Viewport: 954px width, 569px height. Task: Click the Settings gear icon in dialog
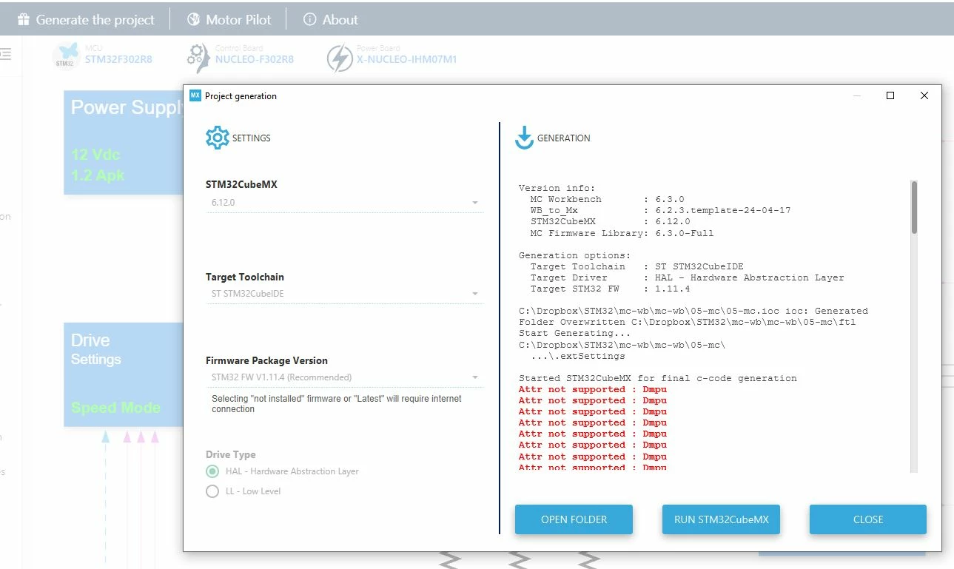point(218,138)
